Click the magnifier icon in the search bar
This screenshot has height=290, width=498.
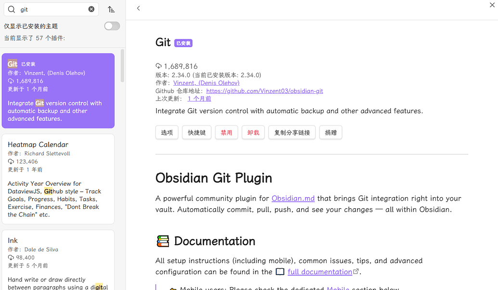pyautogui.click(x=11, y=9)
